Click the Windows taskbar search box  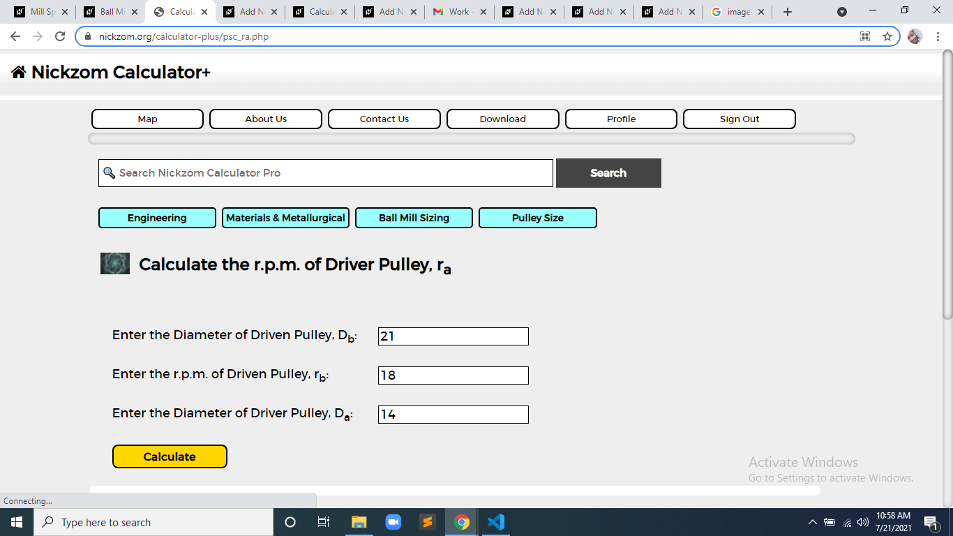pyautogui.click(x=153, y=522)
